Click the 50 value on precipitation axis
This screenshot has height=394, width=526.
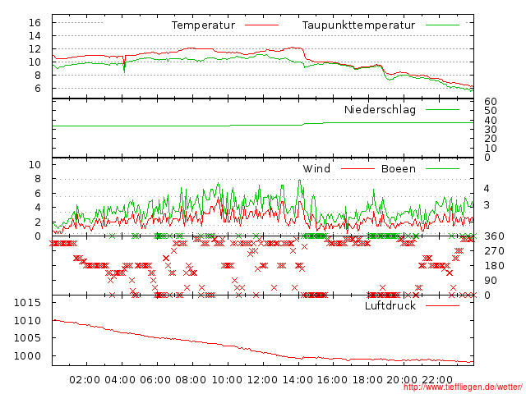(x=491, y=111)
